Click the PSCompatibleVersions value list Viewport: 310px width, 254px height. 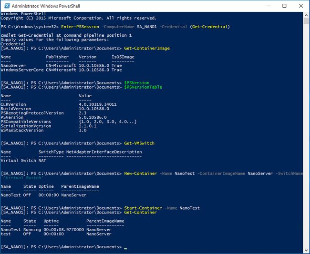[108, 122]
